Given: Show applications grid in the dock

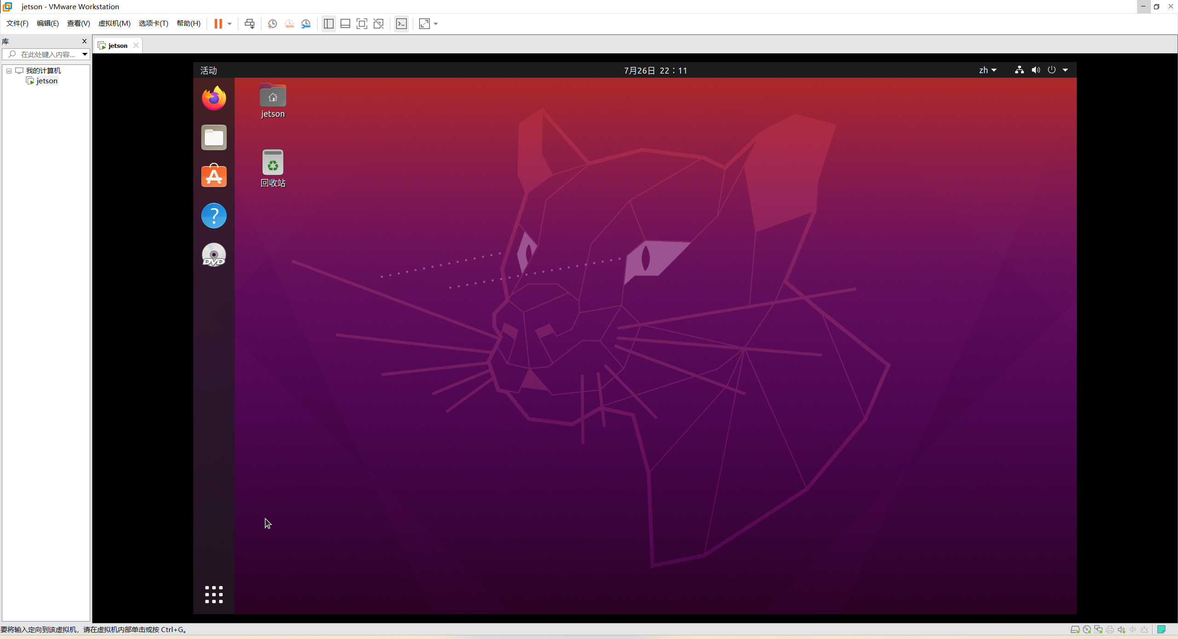Looking at the screenshot, I should coord(214,594).
